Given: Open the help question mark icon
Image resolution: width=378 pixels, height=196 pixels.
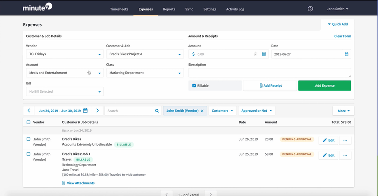Looking at the screenshot, I should tap(310, 9).
